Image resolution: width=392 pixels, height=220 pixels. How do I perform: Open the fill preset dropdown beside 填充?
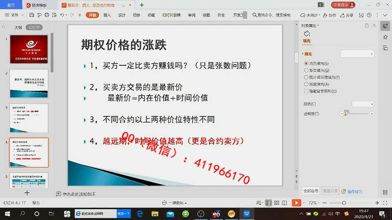coord(357,54)
